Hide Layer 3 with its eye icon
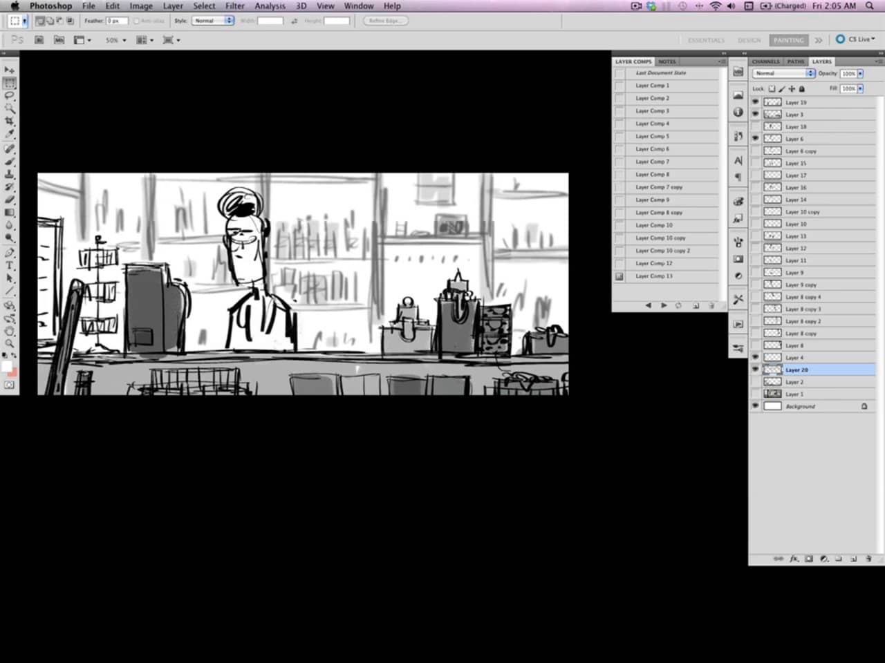885x663 pixels. tap(755, 115)
